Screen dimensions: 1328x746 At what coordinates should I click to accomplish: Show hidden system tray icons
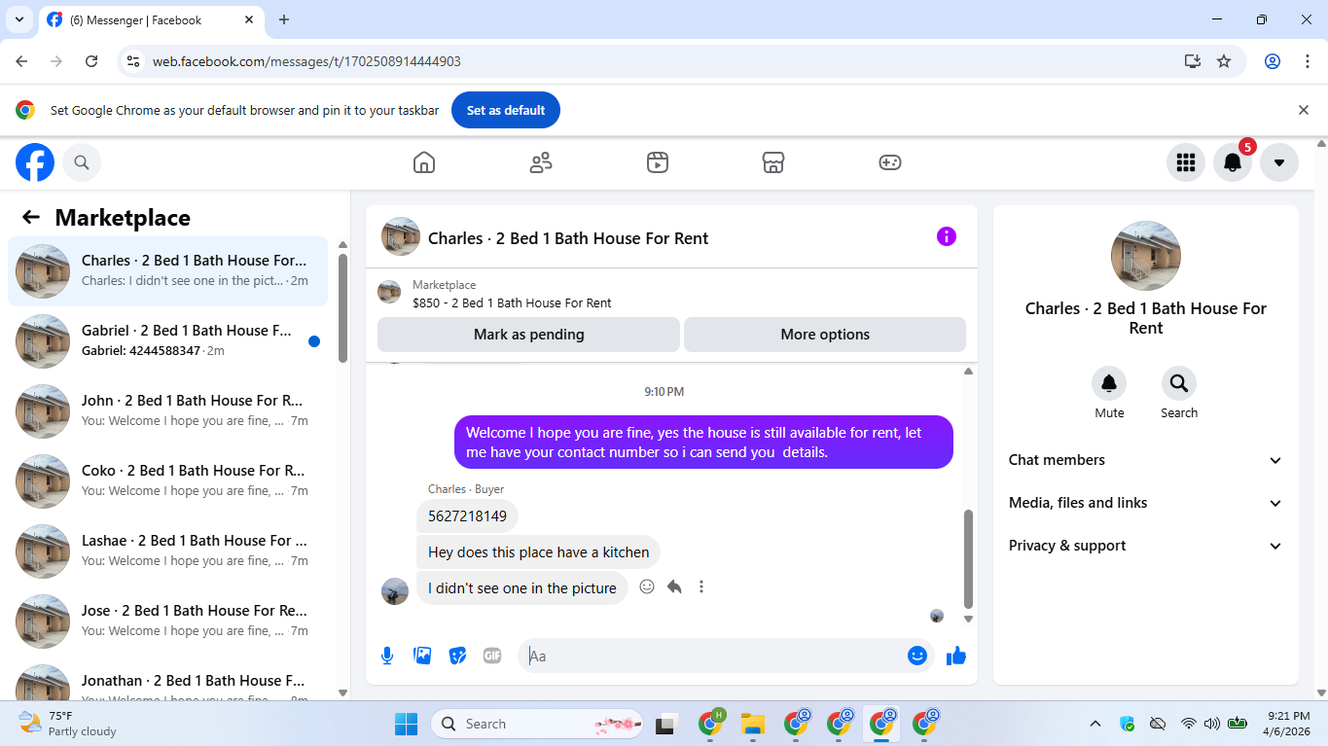click(1095, 724)
